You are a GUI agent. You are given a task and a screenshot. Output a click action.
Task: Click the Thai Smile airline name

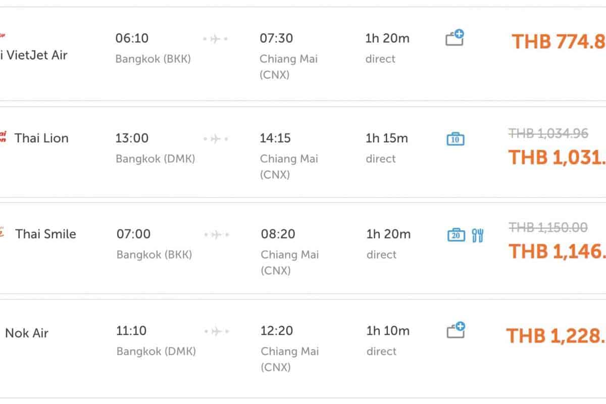point(45,234)
